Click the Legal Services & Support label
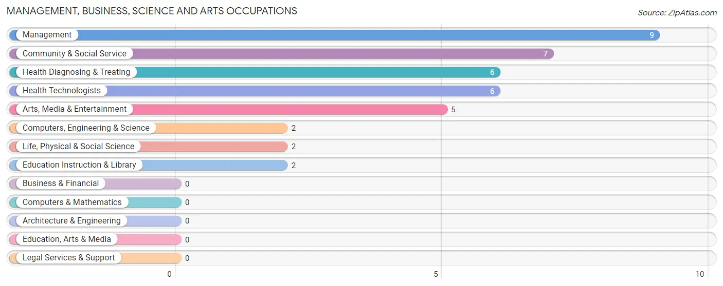This screenshot has height=286, width=723. click(x=69, y=258)
